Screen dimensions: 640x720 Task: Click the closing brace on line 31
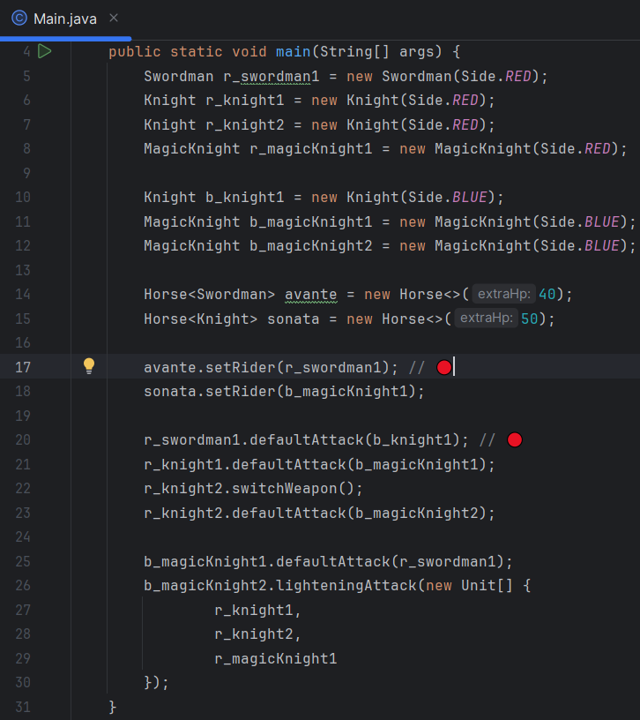(113, 707)
